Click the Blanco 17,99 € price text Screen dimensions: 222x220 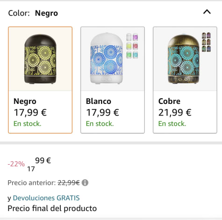102,112
